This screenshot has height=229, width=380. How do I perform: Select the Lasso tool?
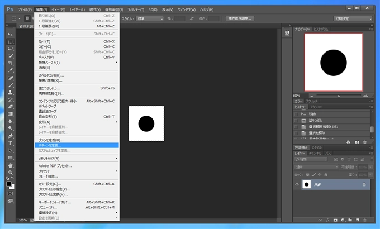click(x=10, y=49)
